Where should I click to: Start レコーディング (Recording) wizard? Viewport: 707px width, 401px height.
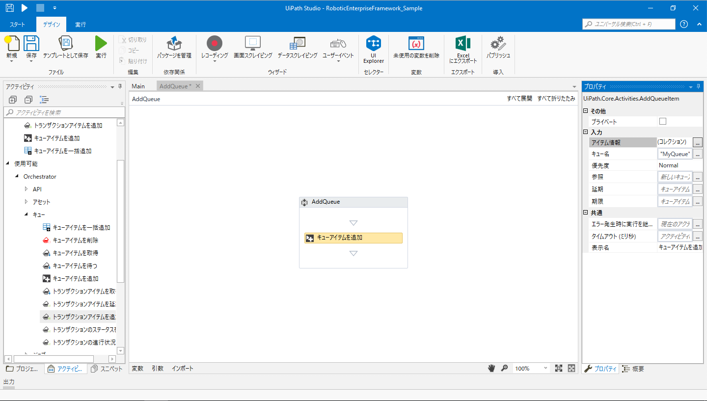pyautogui.click(x=215, y=43)
